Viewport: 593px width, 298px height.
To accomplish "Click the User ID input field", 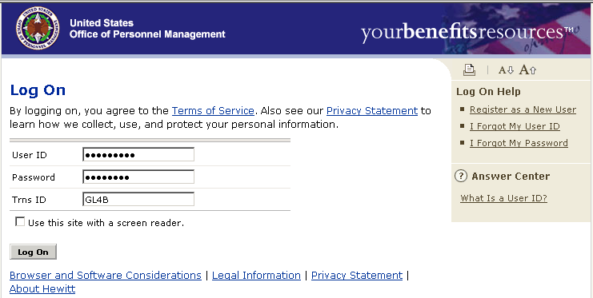I will pos(138,154).
